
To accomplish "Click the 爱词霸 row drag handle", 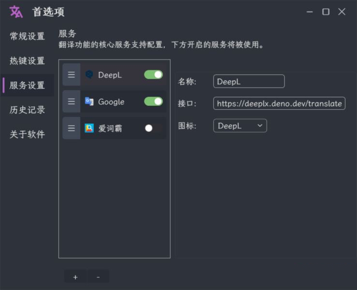I will (71, 128).
